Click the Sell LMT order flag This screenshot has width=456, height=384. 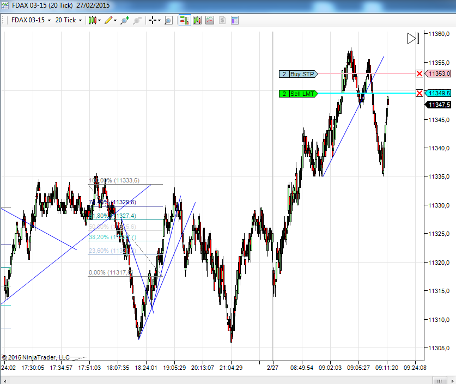click(x=303, y=94)
